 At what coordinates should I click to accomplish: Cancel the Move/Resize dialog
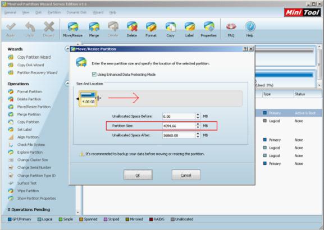pos(186,175)
